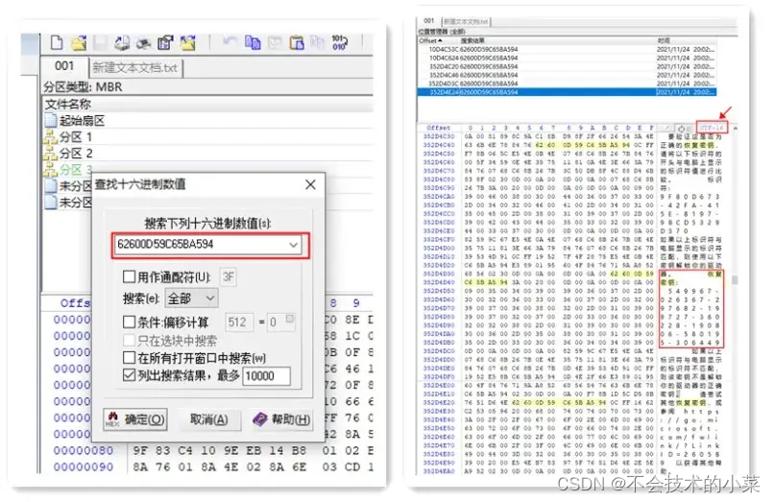
Task: Check 在所有打开窗口中搜索(w) option
Action: click(x=129, y=357)
